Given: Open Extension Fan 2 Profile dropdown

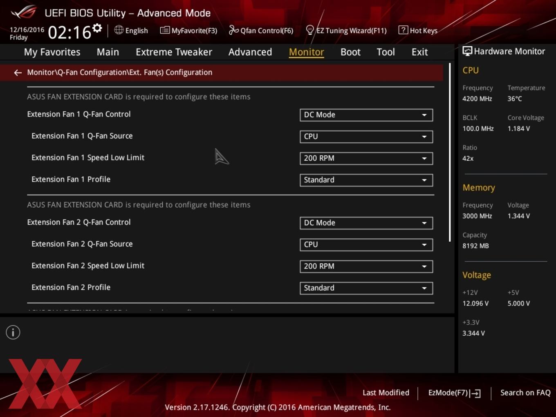Looking at the screenshot, I should 366,288.
